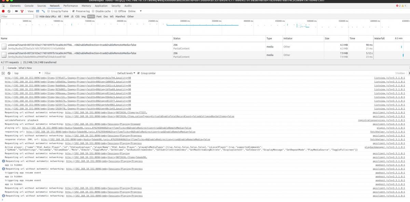Open the Audits tab
Image resolution: width=410 pixels, height=202 pixels.
tap(128, 6)
